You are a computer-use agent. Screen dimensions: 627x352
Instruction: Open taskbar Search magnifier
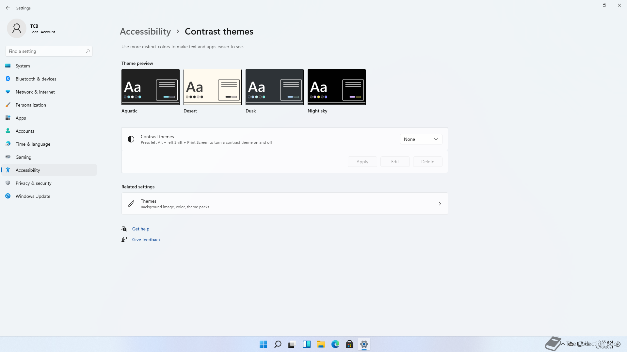pos(278,344)
